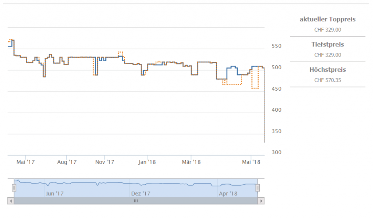The image size is (373, 218).
Task: Click the Mai '17 x-axis label
Action: (25, 162)
